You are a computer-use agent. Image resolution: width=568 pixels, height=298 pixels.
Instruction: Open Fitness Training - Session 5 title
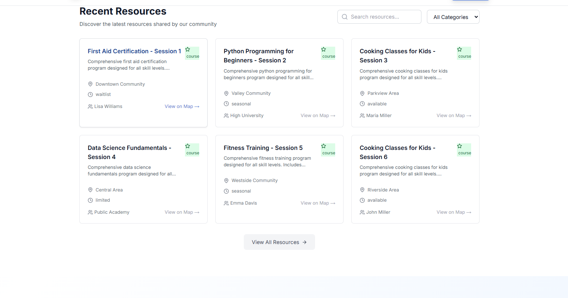(263, 148)
